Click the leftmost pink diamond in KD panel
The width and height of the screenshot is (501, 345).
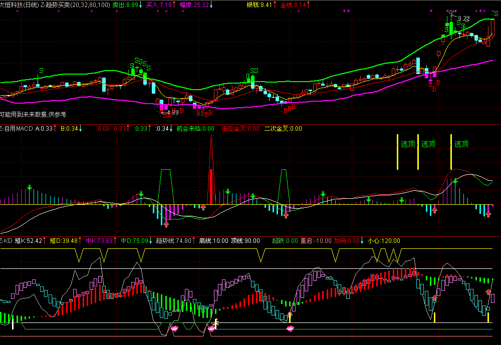[x=174, y=328]
